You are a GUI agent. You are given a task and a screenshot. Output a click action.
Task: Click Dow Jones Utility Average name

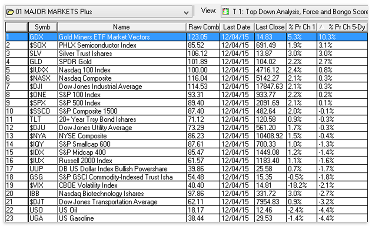95,128
